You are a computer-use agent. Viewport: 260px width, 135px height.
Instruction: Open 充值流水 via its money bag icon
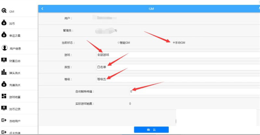4,84
